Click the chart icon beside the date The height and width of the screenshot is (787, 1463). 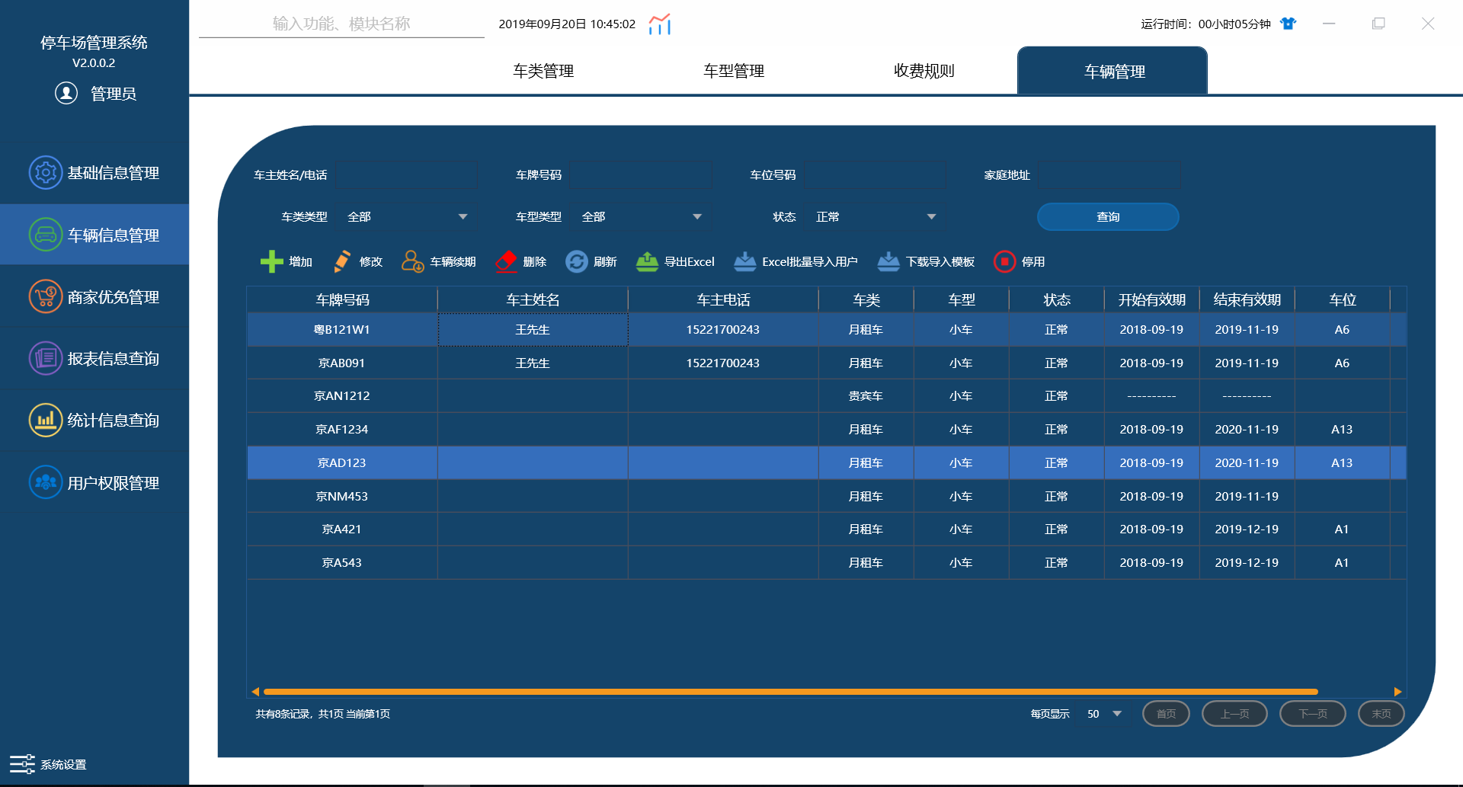(x=660, y=24)
